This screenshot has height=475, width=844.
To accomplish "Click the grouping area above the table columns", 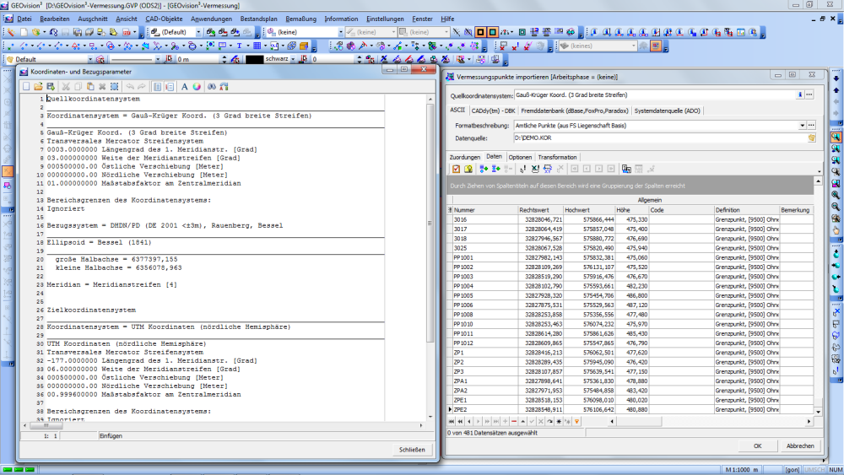I will [x=630, y=186].
